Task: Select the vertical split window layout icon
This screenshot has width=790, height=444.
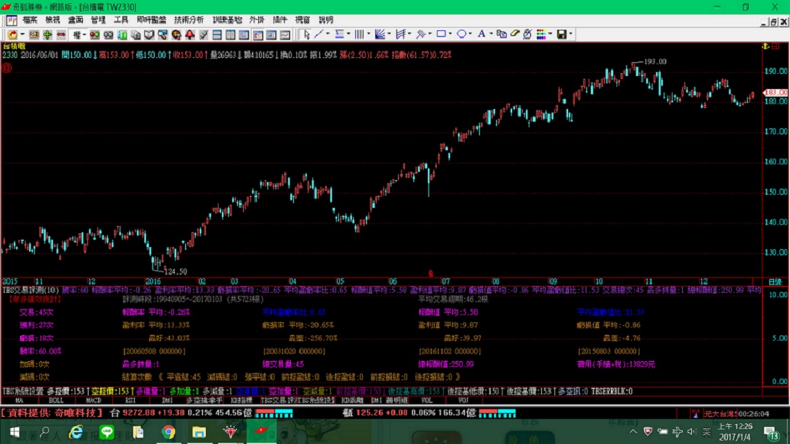Action: coord(230,35)
